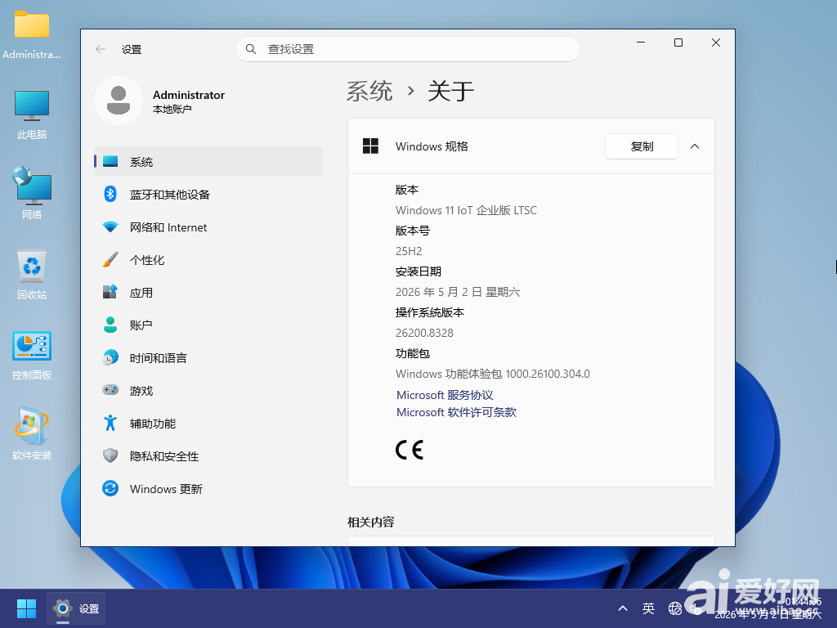The image size is (837, 628).
Task: Select the Administrator folder on desktop
Action: point(32,34)
